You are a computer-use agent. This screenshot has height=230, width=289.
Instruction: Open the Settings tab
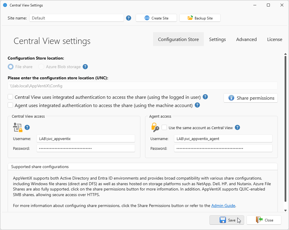(x=217, y=39)
